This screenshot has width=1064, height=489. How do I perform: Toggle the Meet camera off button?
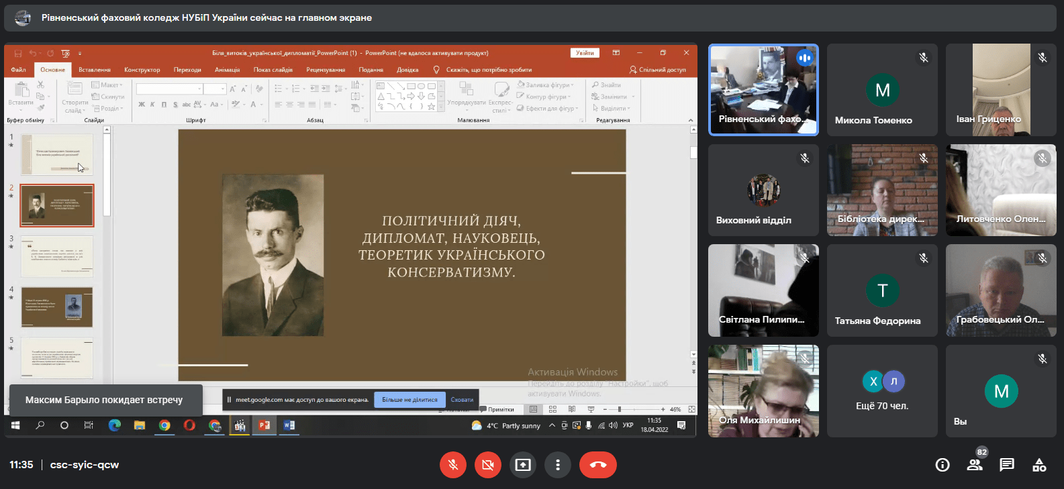pos(488,465)
